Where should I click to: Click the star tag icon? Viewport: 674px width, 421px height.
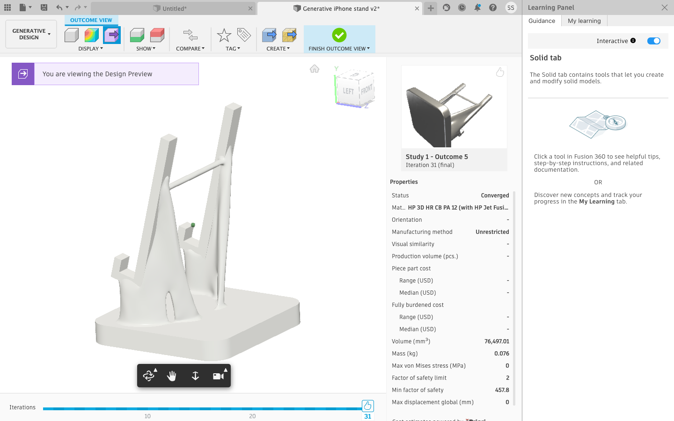224,35
